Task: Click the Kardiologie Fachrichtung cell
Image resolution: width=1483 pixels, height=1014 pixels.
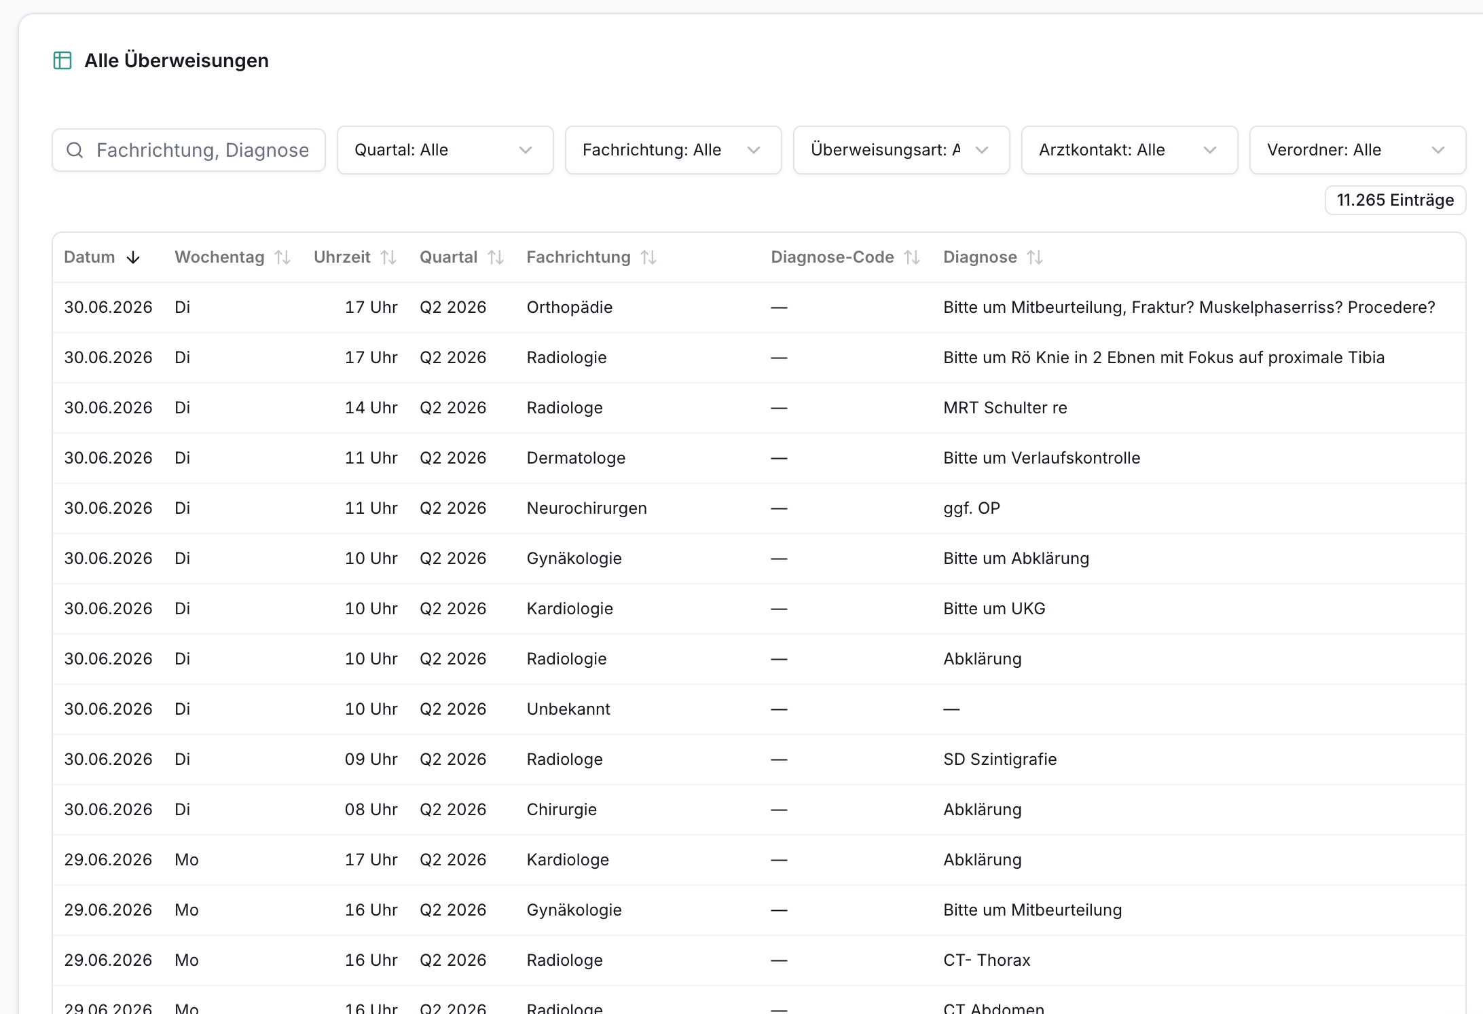Action: (x=570, y=609)
